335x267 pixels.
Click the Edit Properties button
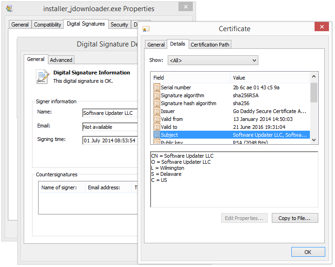point(244,218)
